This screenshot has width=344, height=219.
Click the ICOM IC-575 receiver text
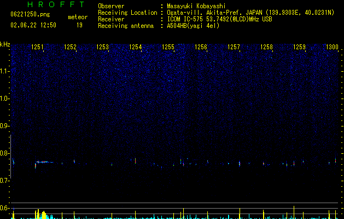click(219, 19)
